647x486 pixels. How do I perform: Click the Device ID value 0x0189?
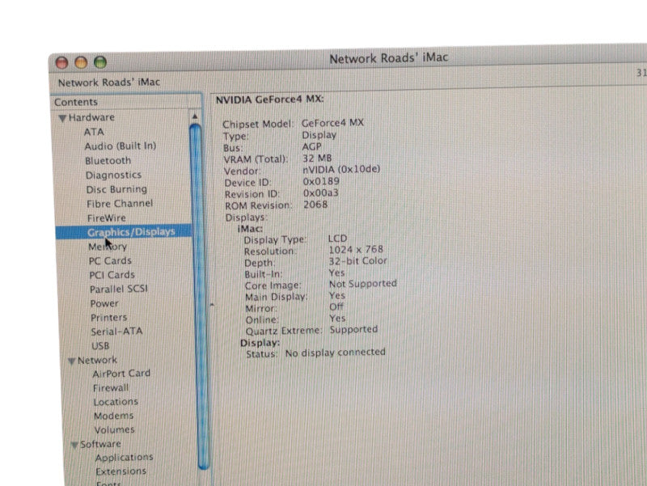click(x=321, y=181)
